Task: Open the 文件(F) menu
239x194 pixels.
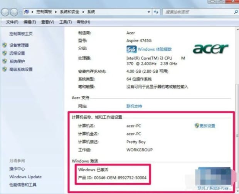Action: click(x=12, y=22)
